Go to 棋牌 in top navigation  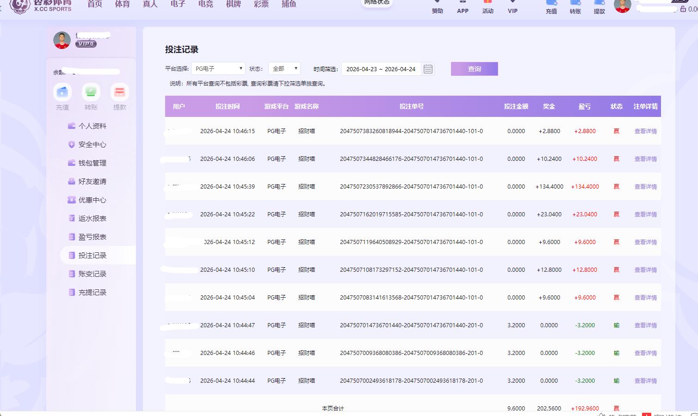(234, 4)
